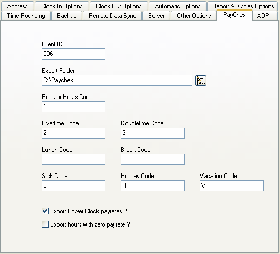The height and width of the screenshot is (254, 280).
Task: Focus the Export Folder path field
Action: tap(117, 80)
